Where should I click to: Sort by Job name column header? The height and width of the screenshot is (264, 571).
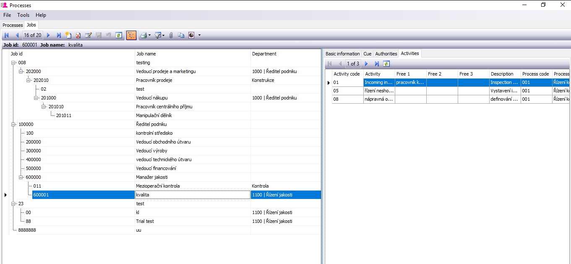[x=193, y=54]
